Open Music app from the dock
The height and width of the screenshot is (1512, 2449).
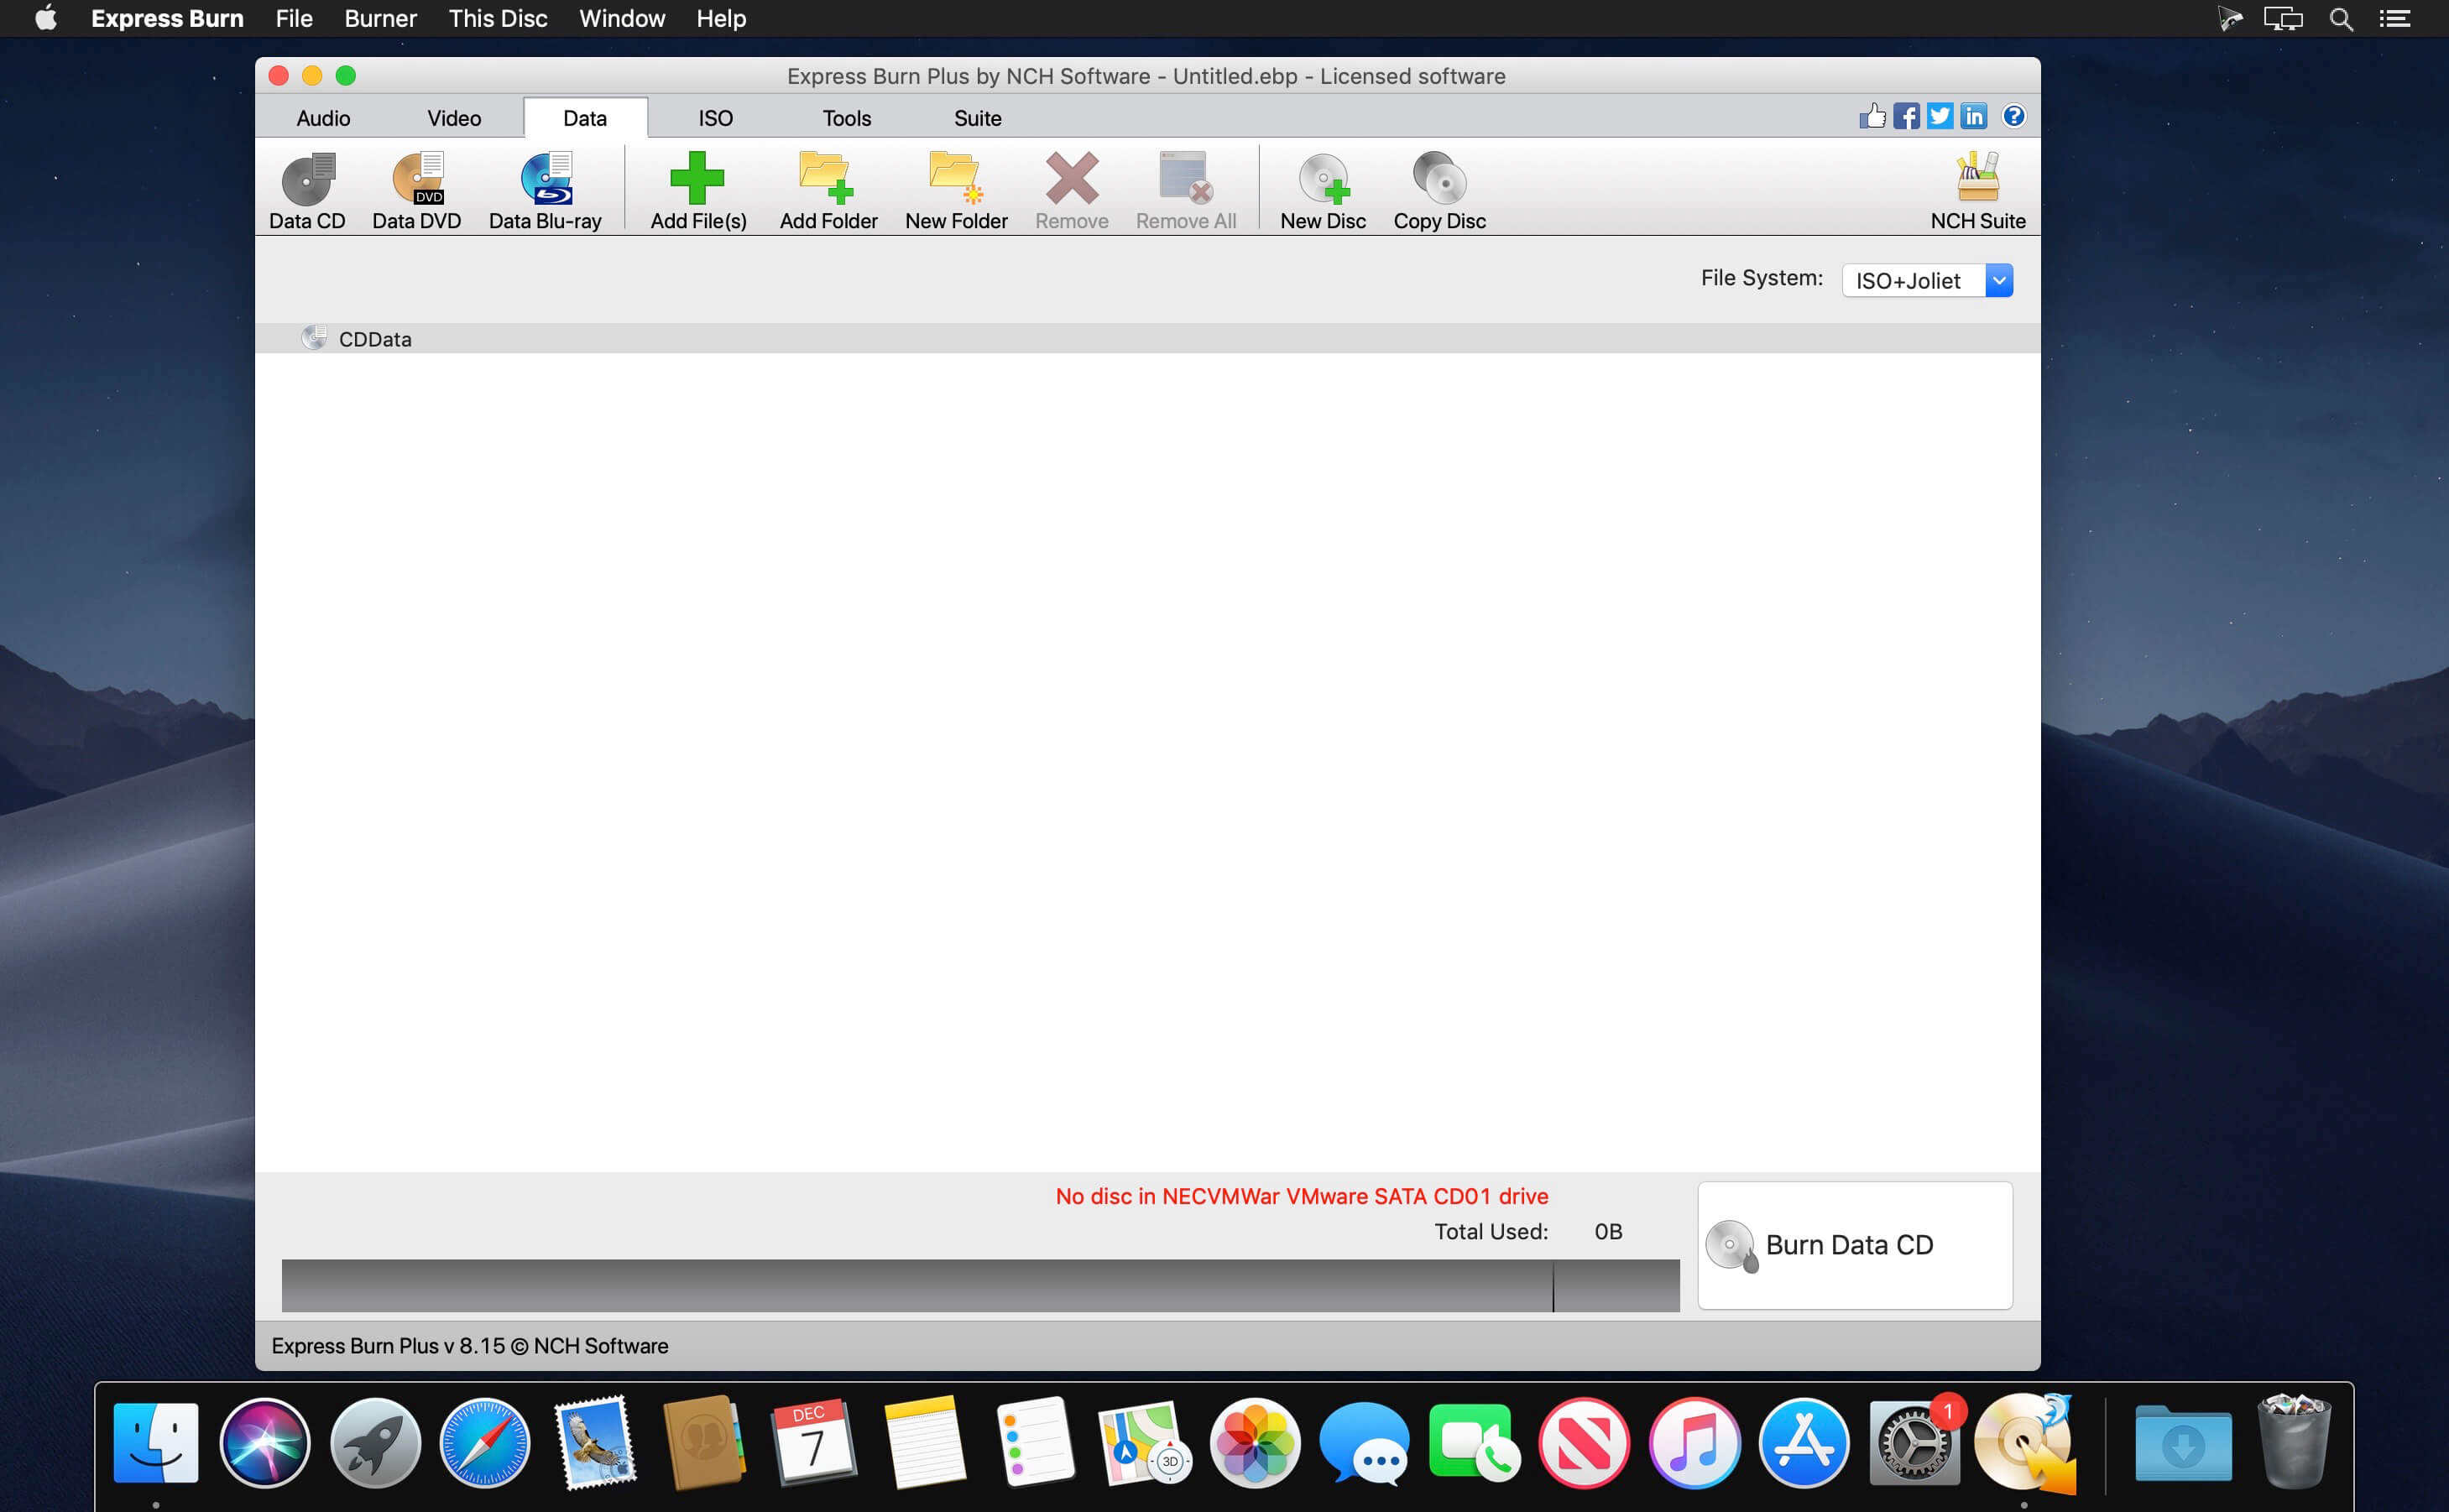pos(1694,1442)
